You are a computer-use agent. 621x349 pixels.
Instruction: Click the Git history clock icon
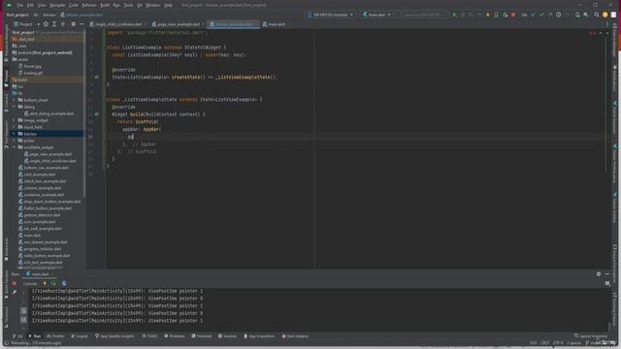(559, 15)
